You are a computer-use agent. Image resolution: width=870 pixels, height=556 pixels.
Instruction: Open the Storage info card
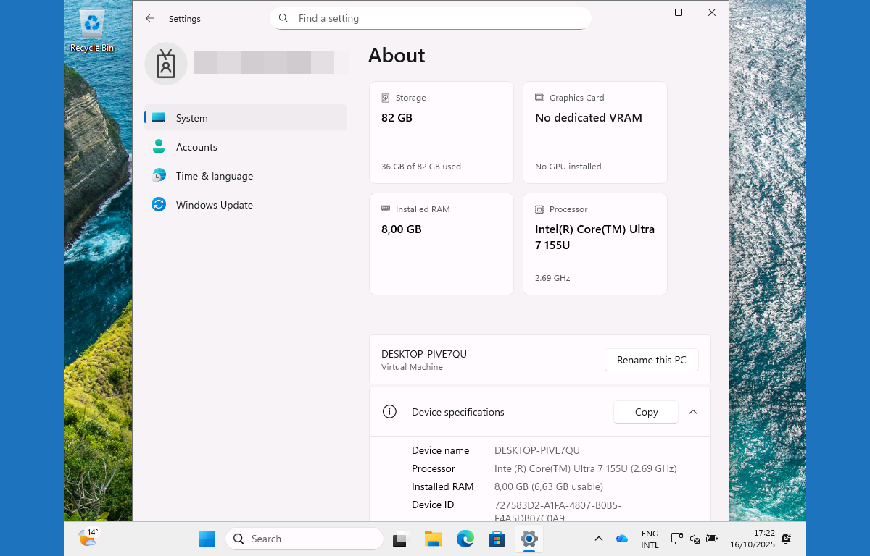coord(441,132)
